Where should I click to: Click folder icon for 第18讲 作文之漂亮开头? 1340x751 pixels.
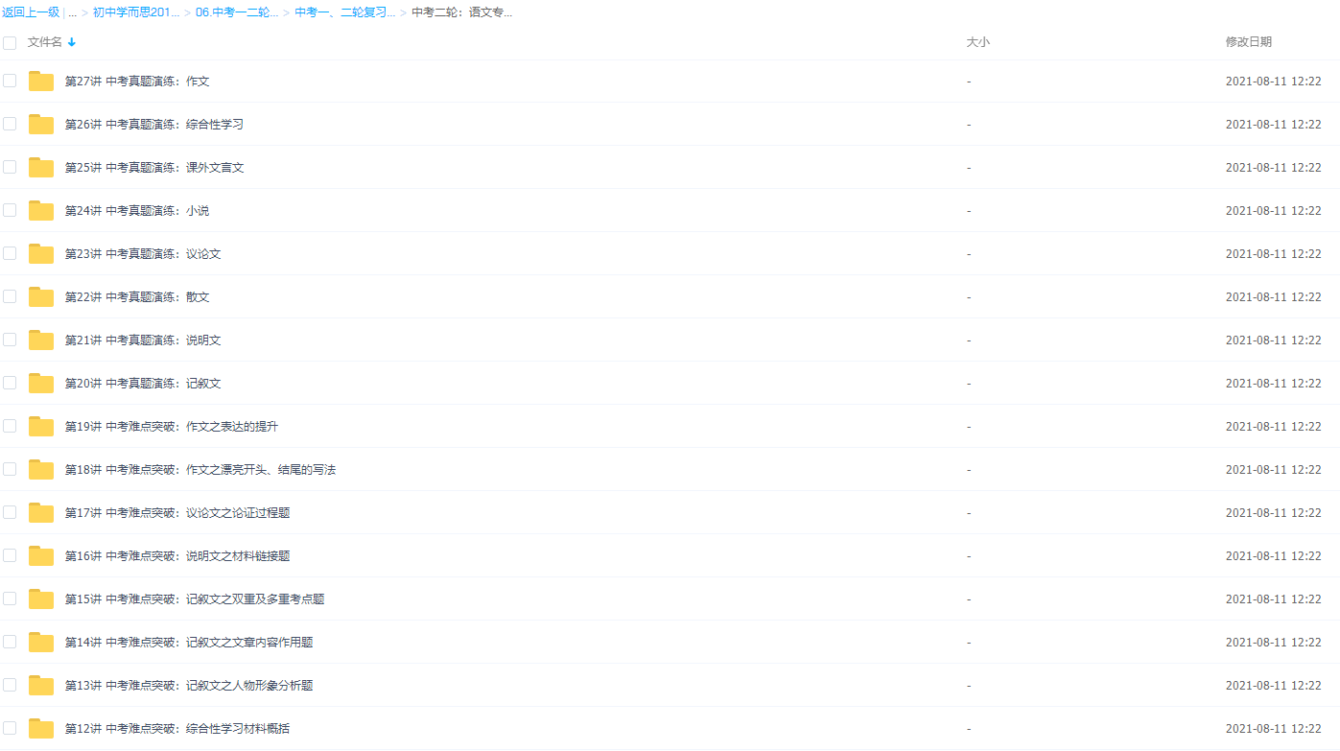[41, 470]
